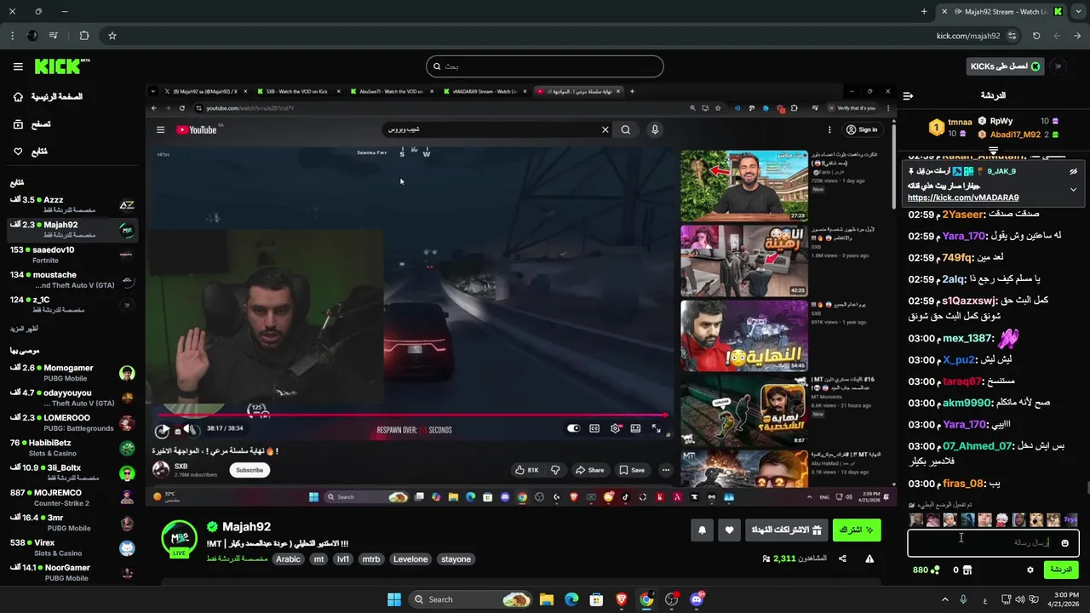The height and width of the screenshot is (613, 1090).
Task: Open Azzz channel in sidebar
Action: [x=72, y=204]
